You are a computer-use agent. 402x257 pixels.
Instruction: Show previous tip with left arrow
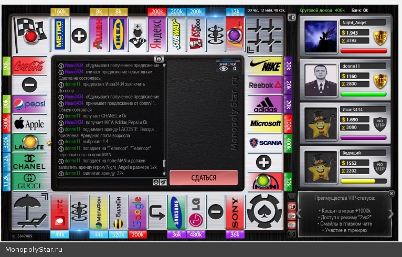[299, 213]
